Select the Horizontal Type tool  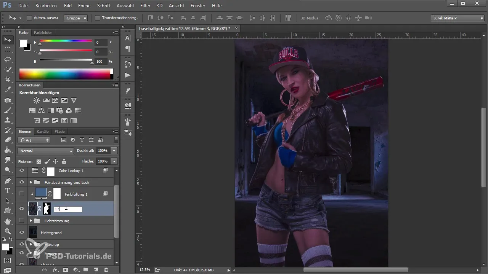[x=7, y=191]
